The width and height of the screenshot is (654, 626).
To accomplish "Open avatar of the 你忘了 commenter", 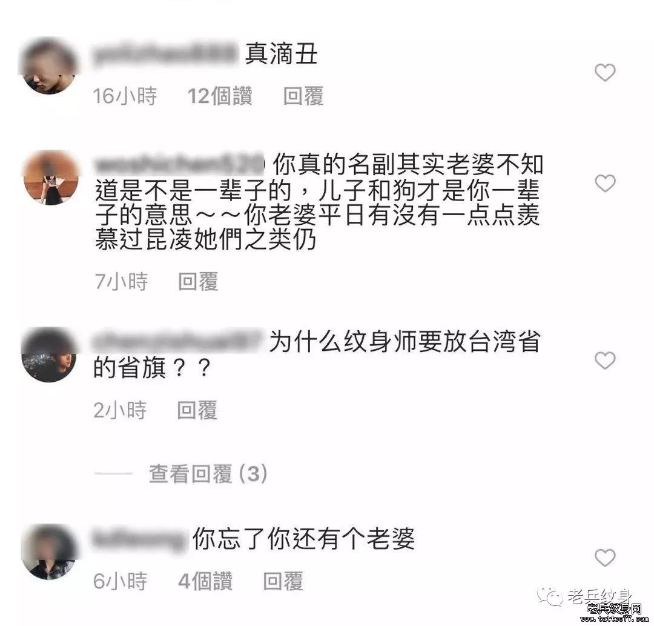I will 49,551.
